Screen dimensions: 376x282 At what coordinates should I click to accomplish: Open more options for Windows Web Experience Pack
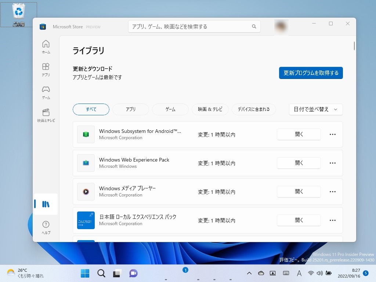(x=332, y=163)
